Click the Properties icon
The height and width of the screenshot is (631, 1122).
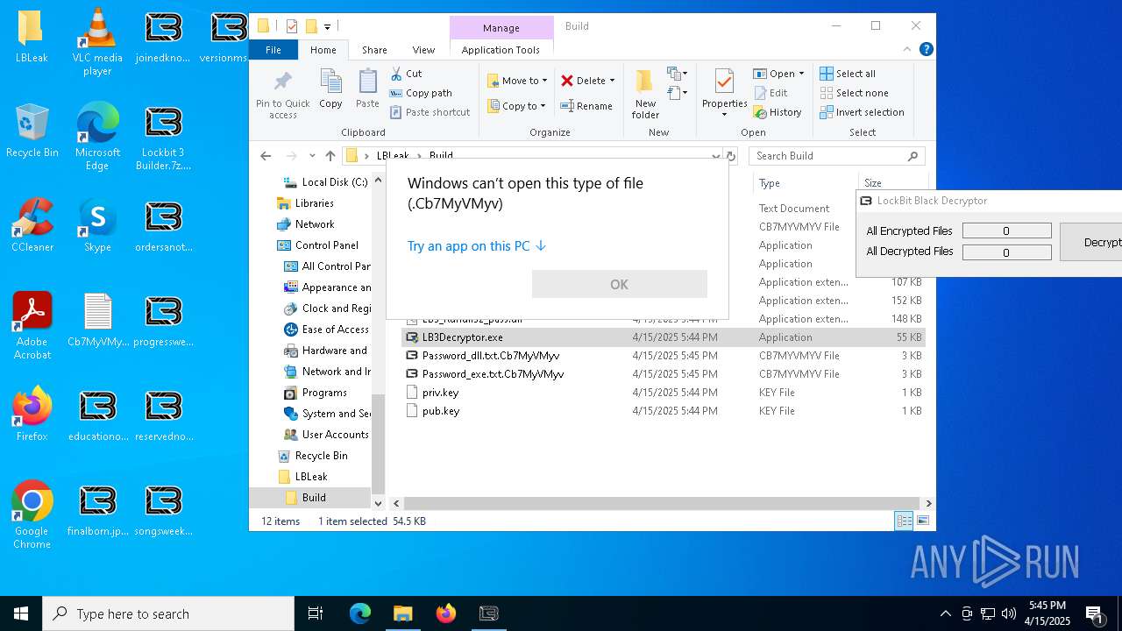click(724, 82)
